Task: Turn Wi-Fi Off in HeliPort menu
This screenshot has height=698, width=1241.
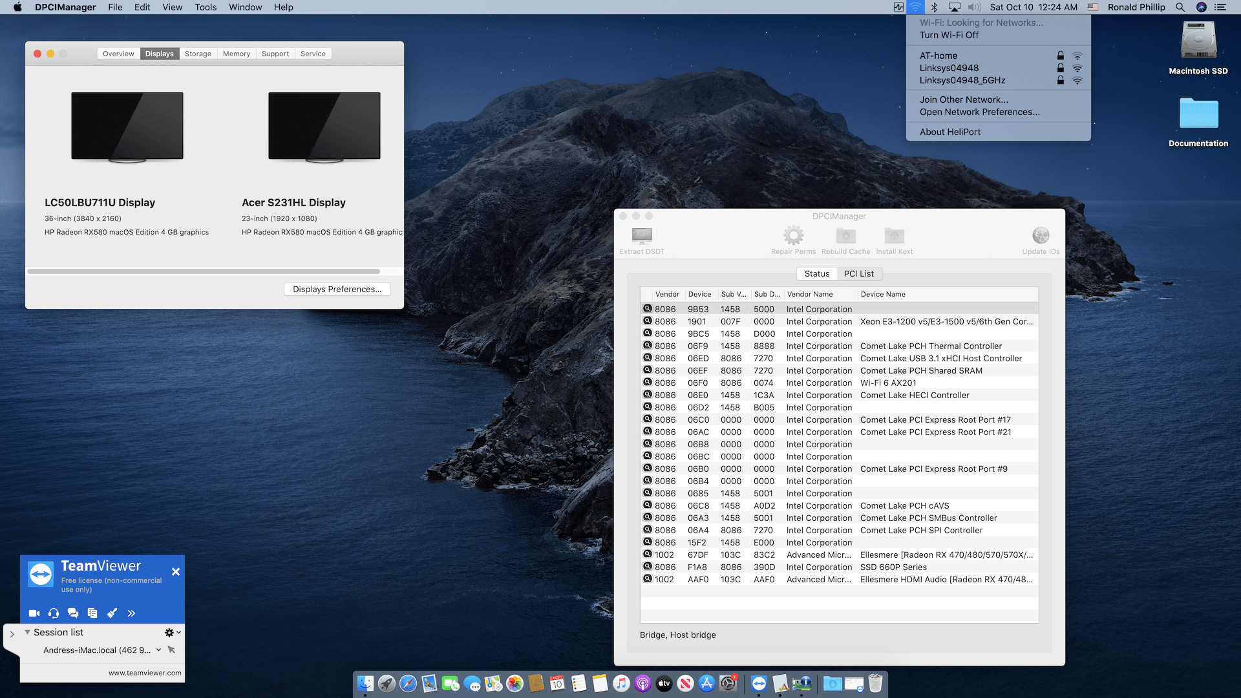Action: (949, 35)
